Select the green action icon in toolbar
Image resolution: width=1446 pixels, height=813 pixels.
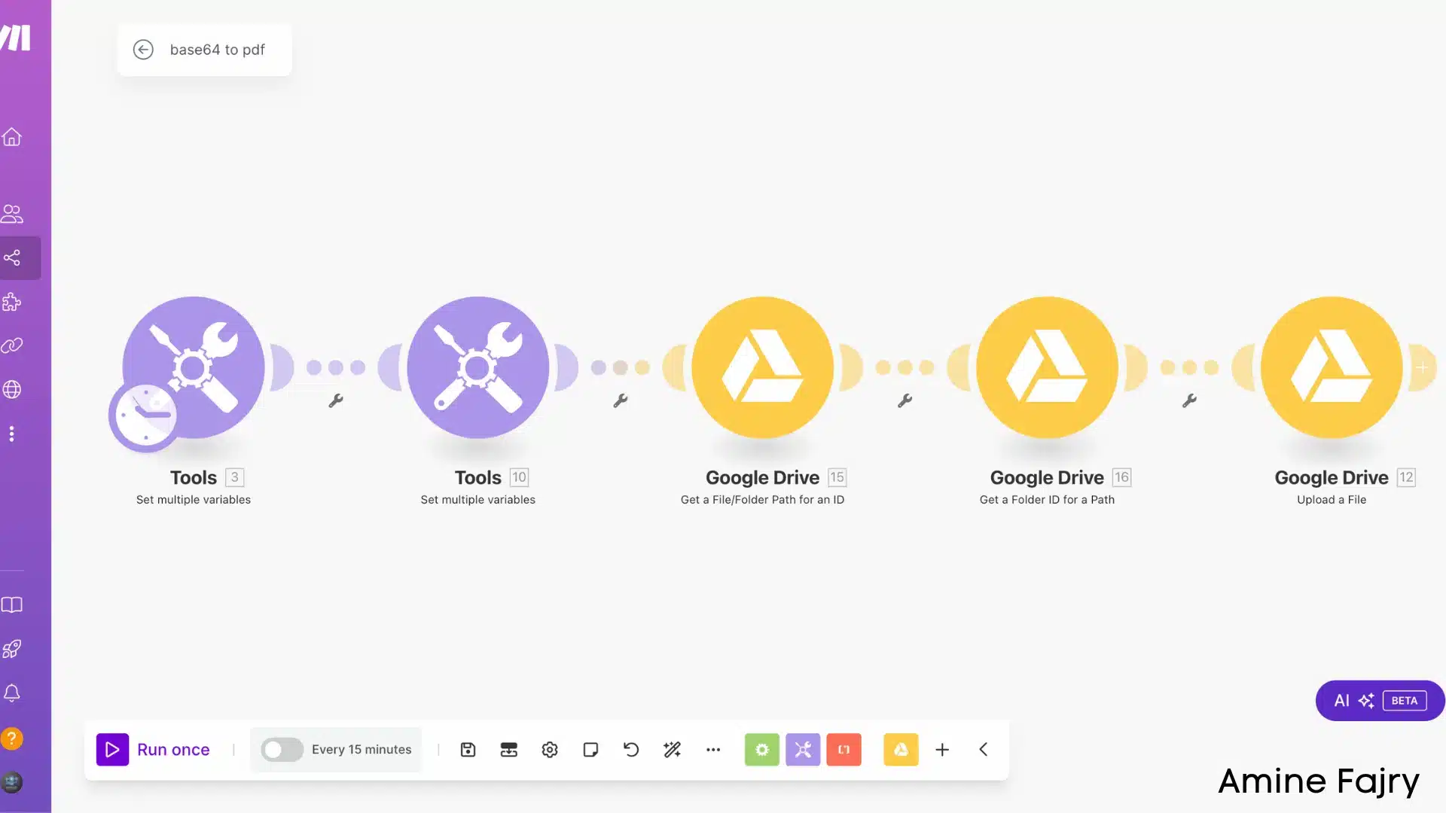tap(761, 750)
